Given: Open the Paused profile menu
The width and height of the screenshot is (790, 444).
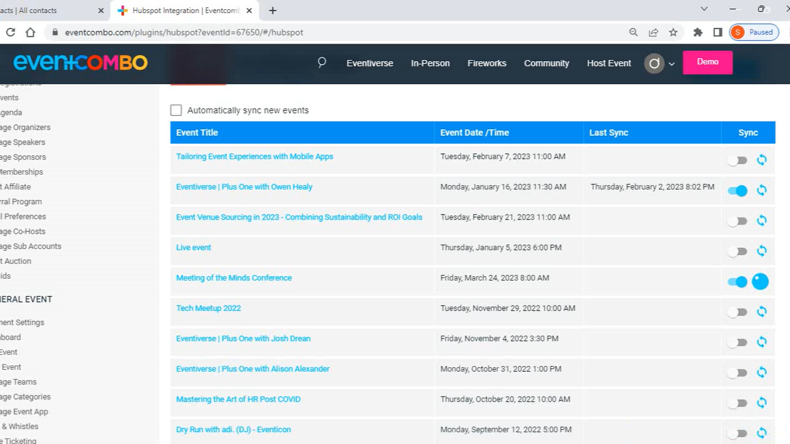Looking at the screenshot, I should point(754,32).
